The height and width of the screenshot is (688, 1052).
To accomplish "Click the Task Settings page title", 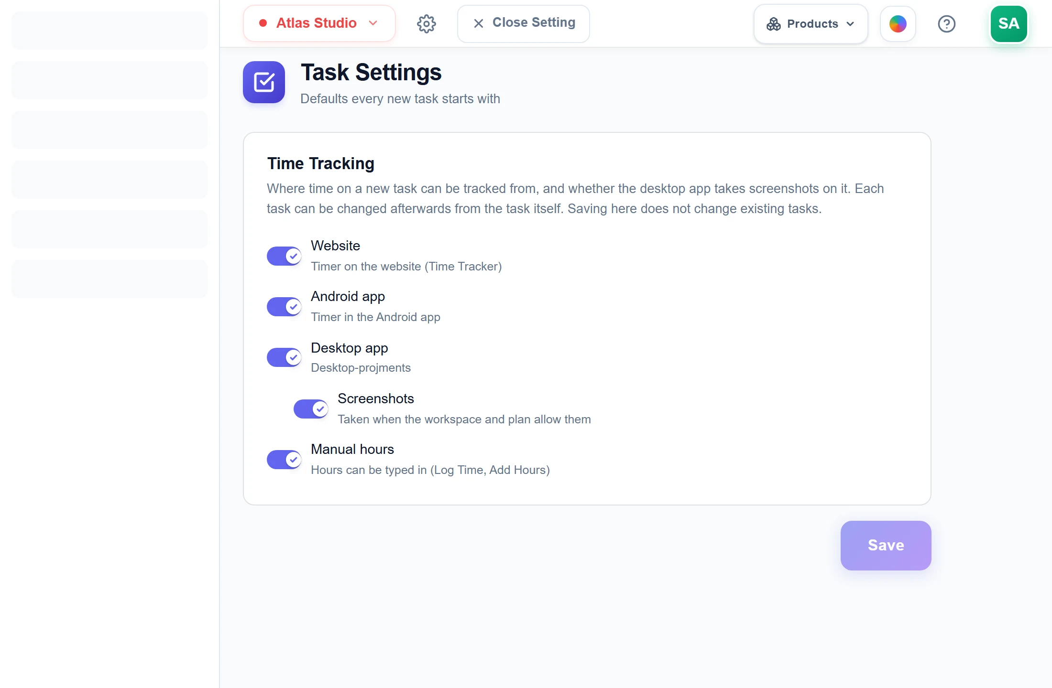I will click(x=371, y=73).
